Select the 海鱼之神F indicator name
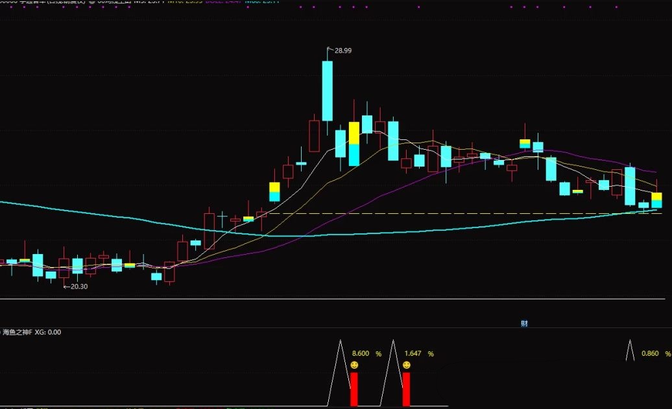672x409 pixels. tap(17, 332)
